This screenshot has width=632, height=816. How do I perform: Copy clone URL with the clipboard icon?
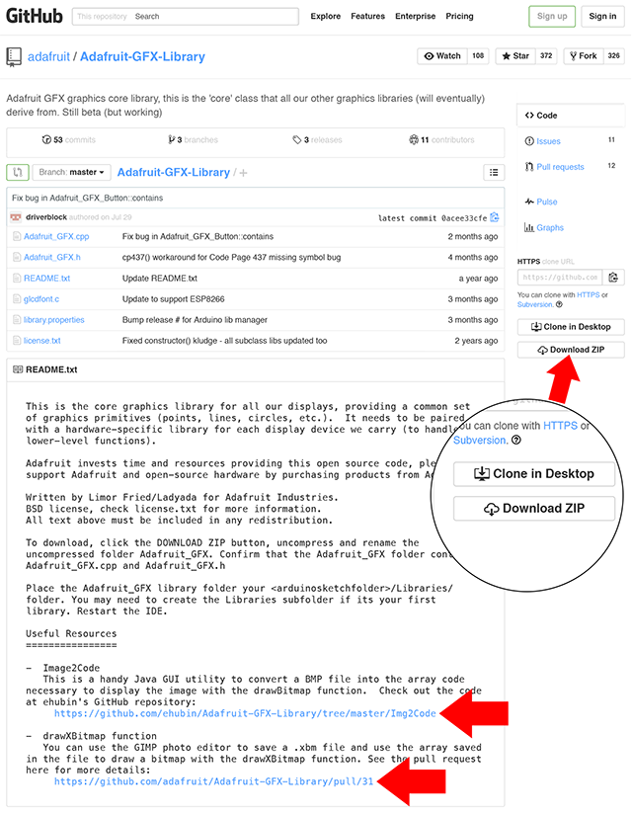coord(613,278)
